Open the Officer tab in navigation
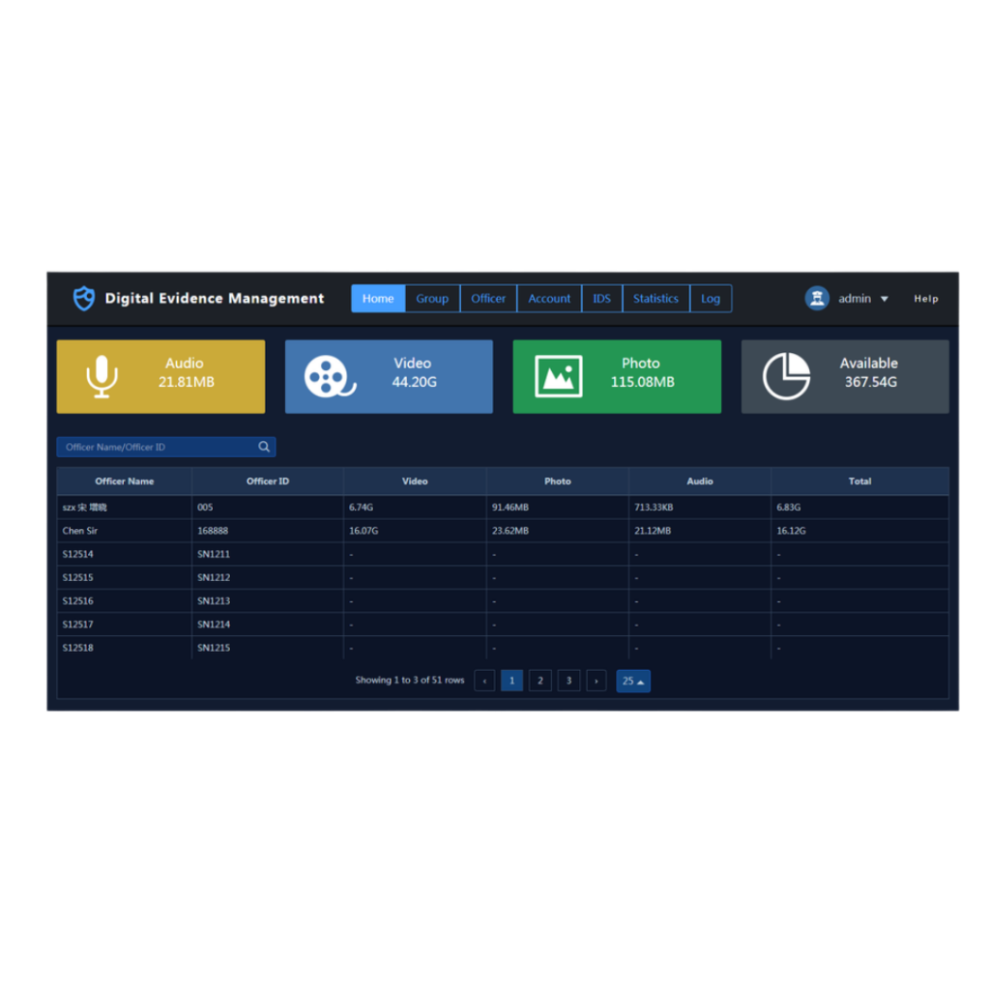The image size is (990, 990). [x=488, y=298]
